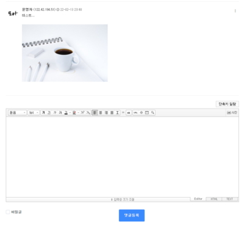This screenshot has height=225, width=244.
Task: Enable the secret comment checkbox
Action: (x=8, y=212)
